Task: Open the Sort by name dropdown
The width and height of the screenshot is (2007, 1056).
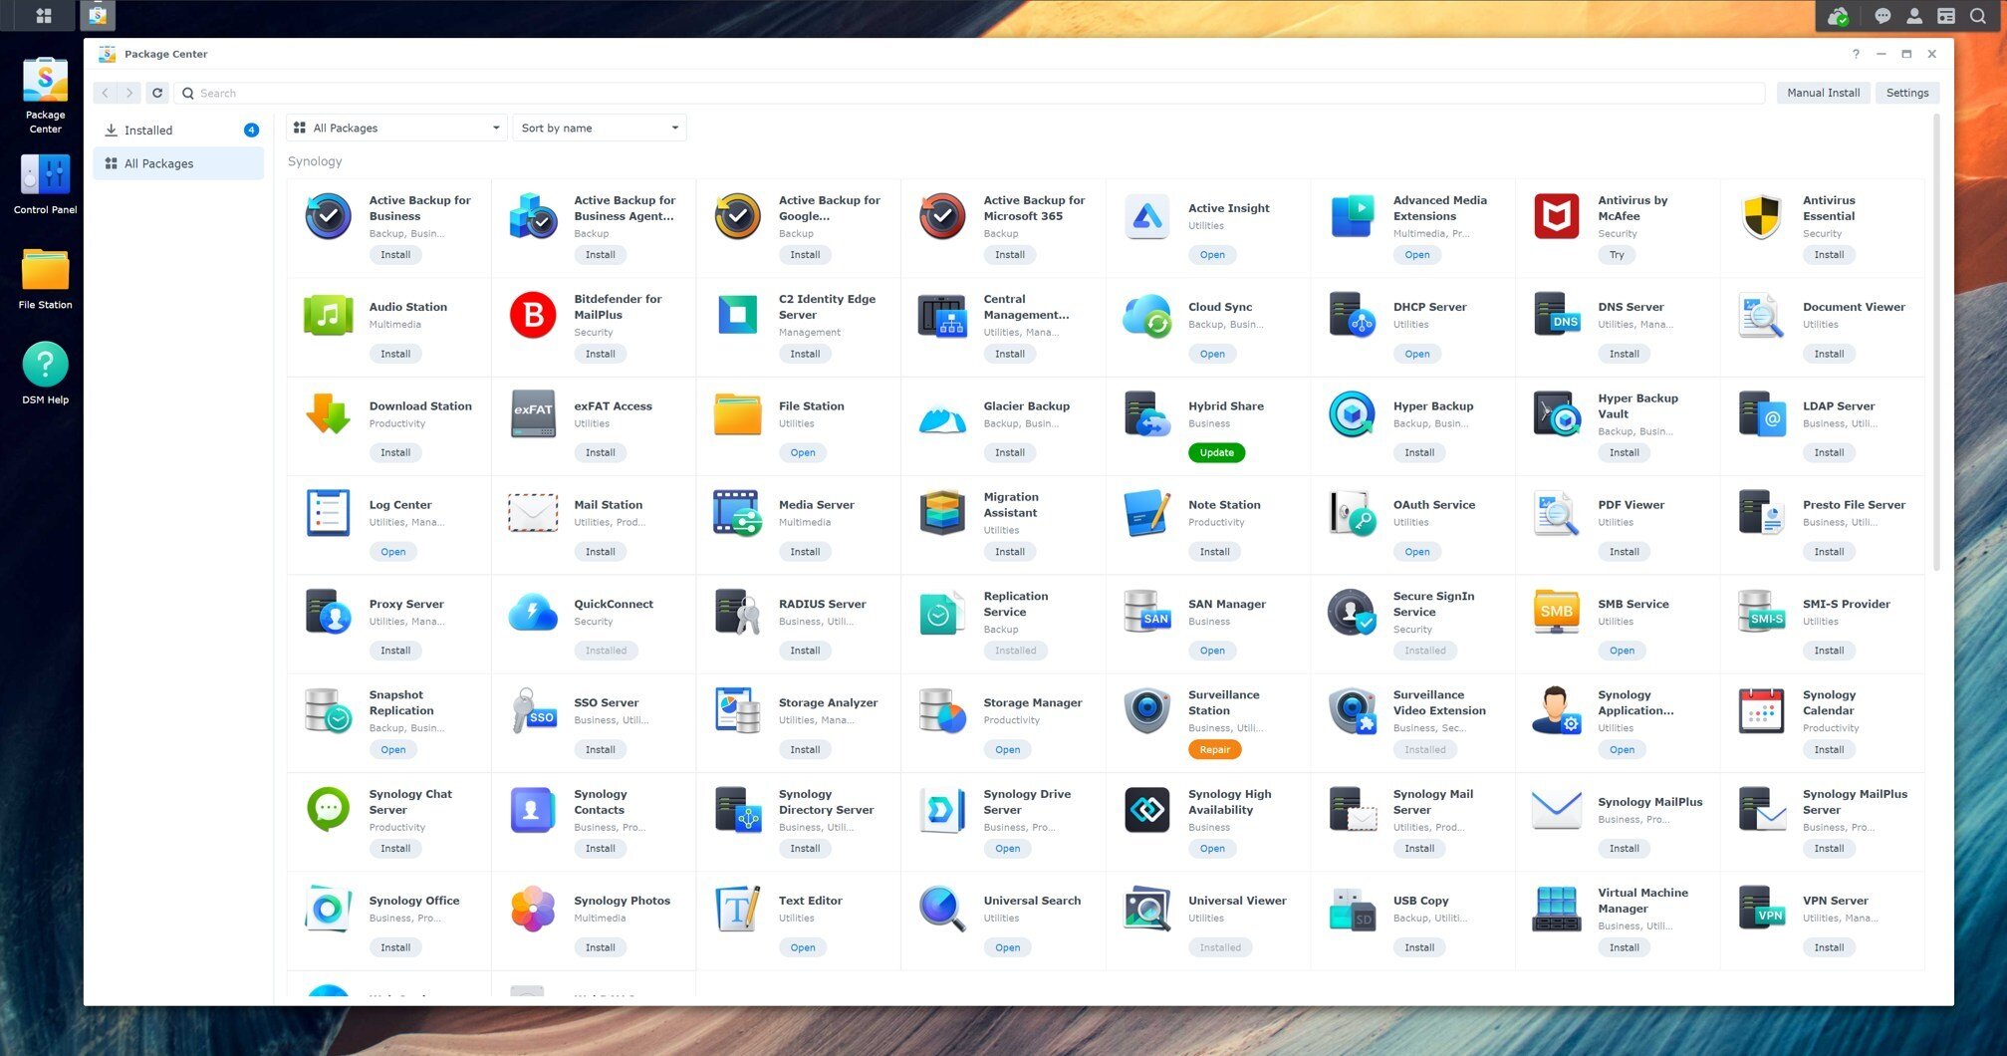Action: [x=600, y=128]
